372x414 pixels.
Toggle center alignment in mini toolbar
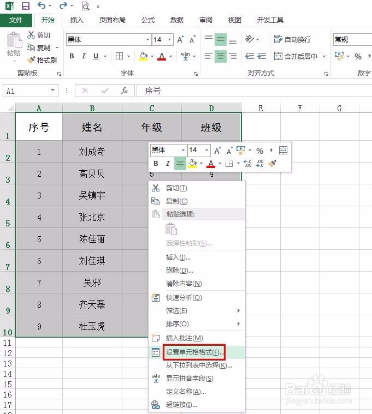click(180, 164)
